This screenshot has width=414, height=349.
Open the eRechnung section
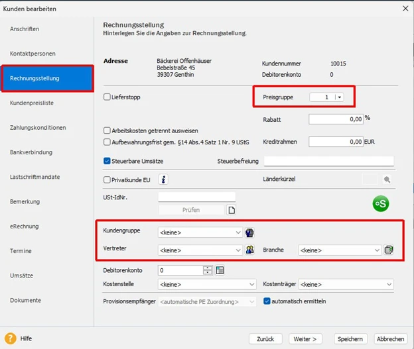[x=25, y=226]
